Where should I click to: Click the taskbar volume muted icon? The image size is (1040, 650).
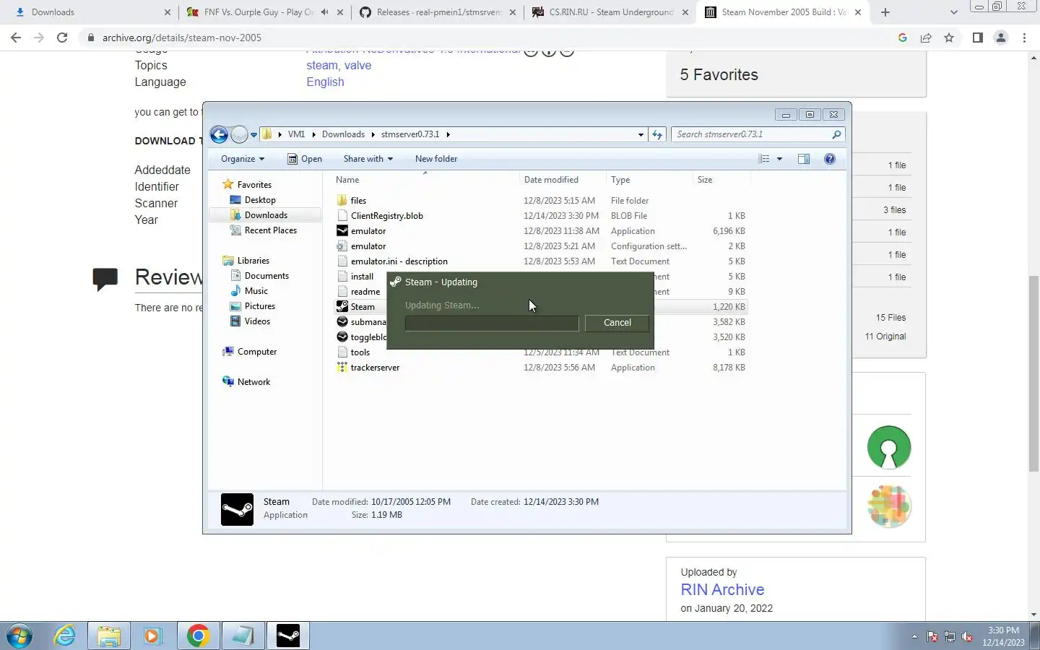(967, 637)
